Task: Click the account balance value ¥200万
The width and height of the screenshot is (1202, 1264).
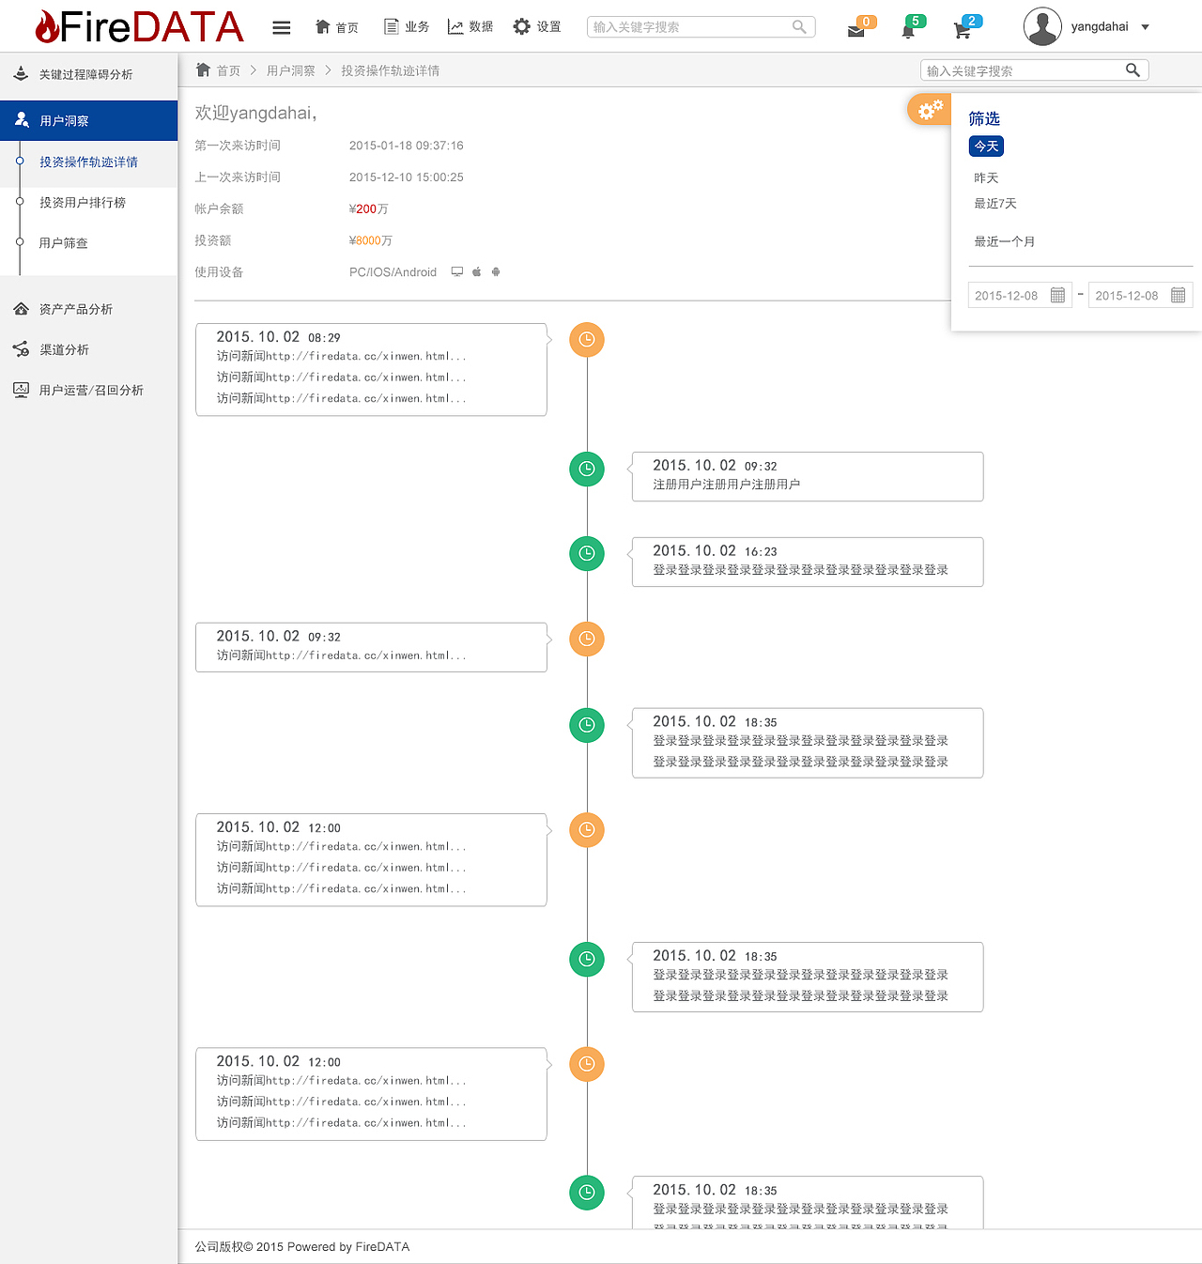Action: pos(368,208)
